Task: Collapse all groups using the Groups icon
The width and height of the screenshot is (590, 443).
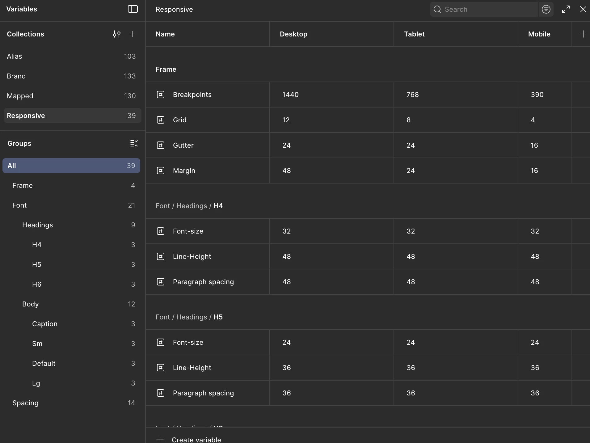Action: click(x=134, y=143)
